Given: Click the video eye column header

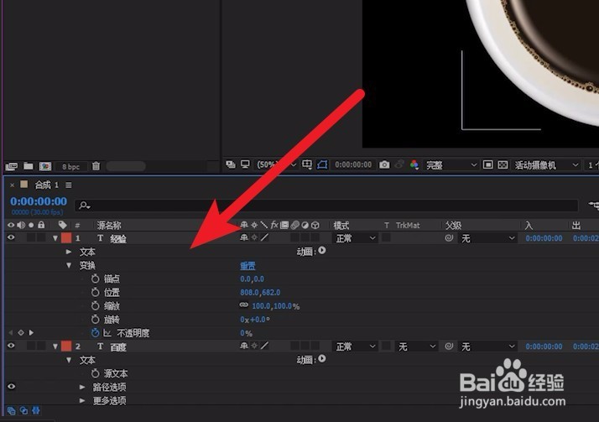Looking at the screenshot, I should tap(11, 225).
